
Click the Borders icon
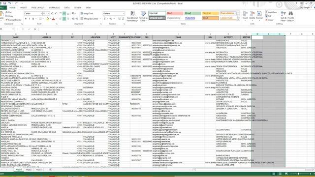point(40,19)
